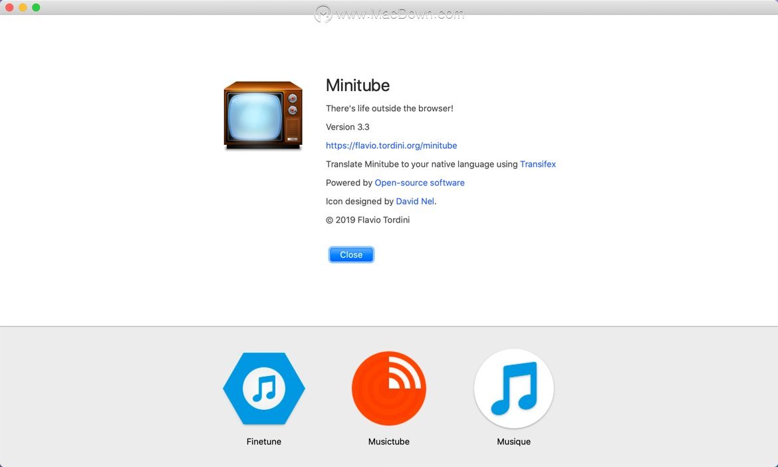Click the Minitube heading text
The width and height of the screenshot is (778, 467).
358,85
